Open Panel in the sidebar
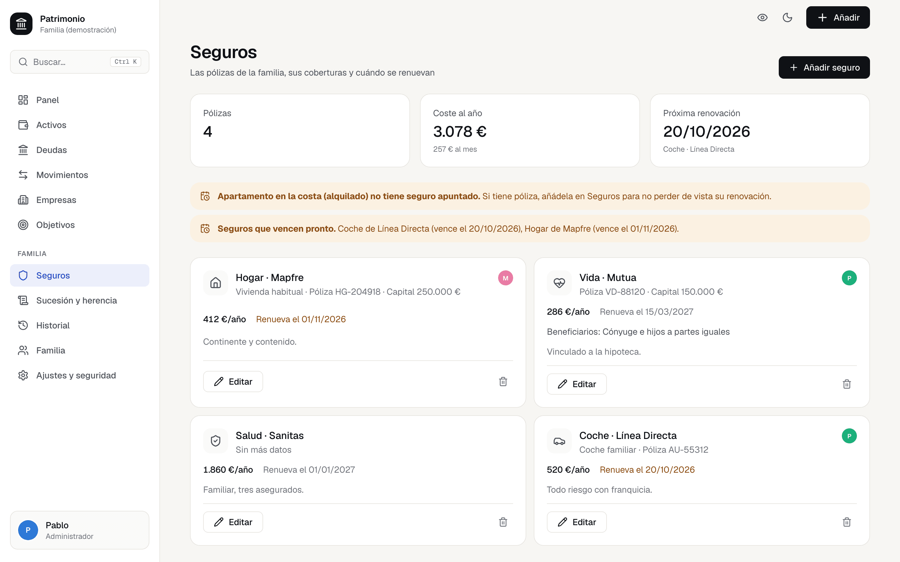The width and height of the screenshot is (900, 562). (x=80, y=100)
